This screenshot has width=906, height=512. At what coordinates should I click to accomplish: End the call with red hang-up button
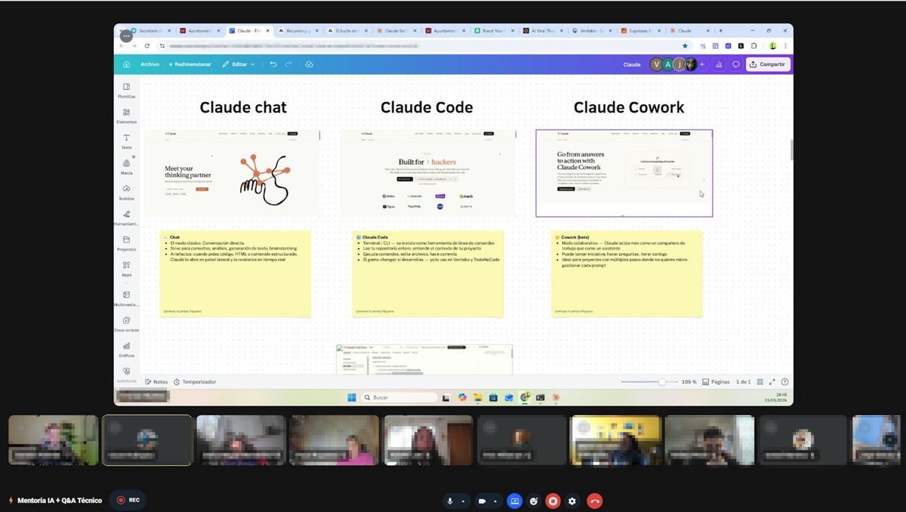pos(595,501)
